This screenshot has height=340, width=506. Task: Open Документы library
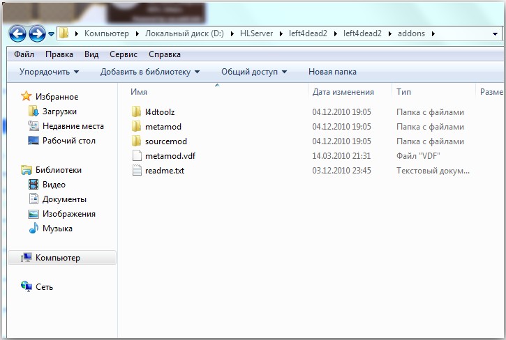[64, 199]
